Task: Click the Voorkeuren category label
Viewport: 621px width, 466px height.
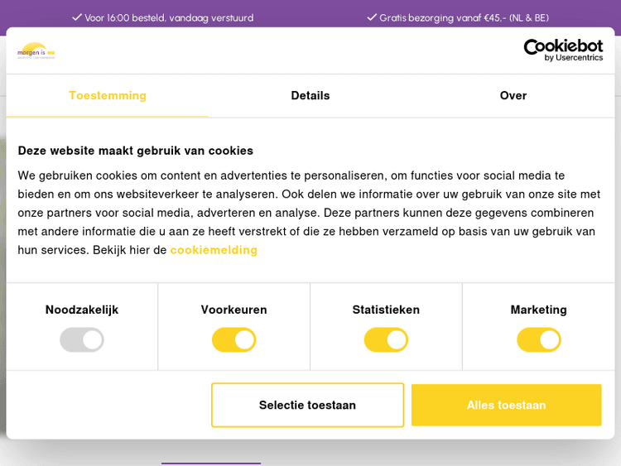Action: [234, 310]
